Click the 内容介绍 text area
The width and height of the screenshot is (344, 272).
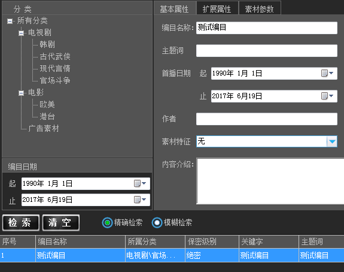coord(270,181)
